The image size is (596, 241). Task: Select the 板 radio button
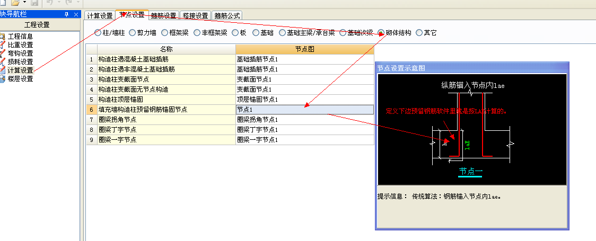point(235,33)
